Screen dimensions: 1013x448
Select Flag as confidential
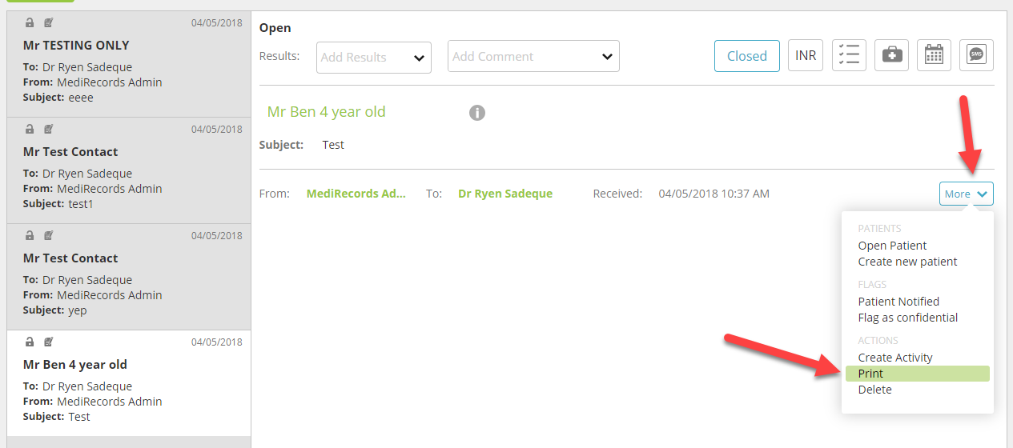click(907, 318)
